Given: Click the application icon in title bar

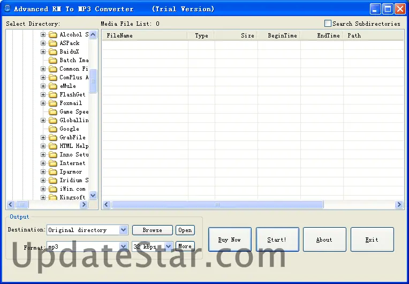Looking at the screenshot, I should coord(7,9).
